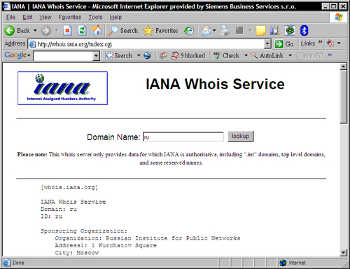Refresh the page with green arrows icon
350x269 pixels.
[82, 31]
